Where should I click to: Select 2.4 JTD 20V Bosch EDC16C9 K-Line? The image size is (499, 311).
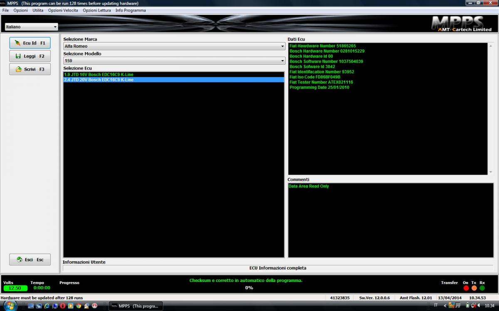click(x=174, y=80)
